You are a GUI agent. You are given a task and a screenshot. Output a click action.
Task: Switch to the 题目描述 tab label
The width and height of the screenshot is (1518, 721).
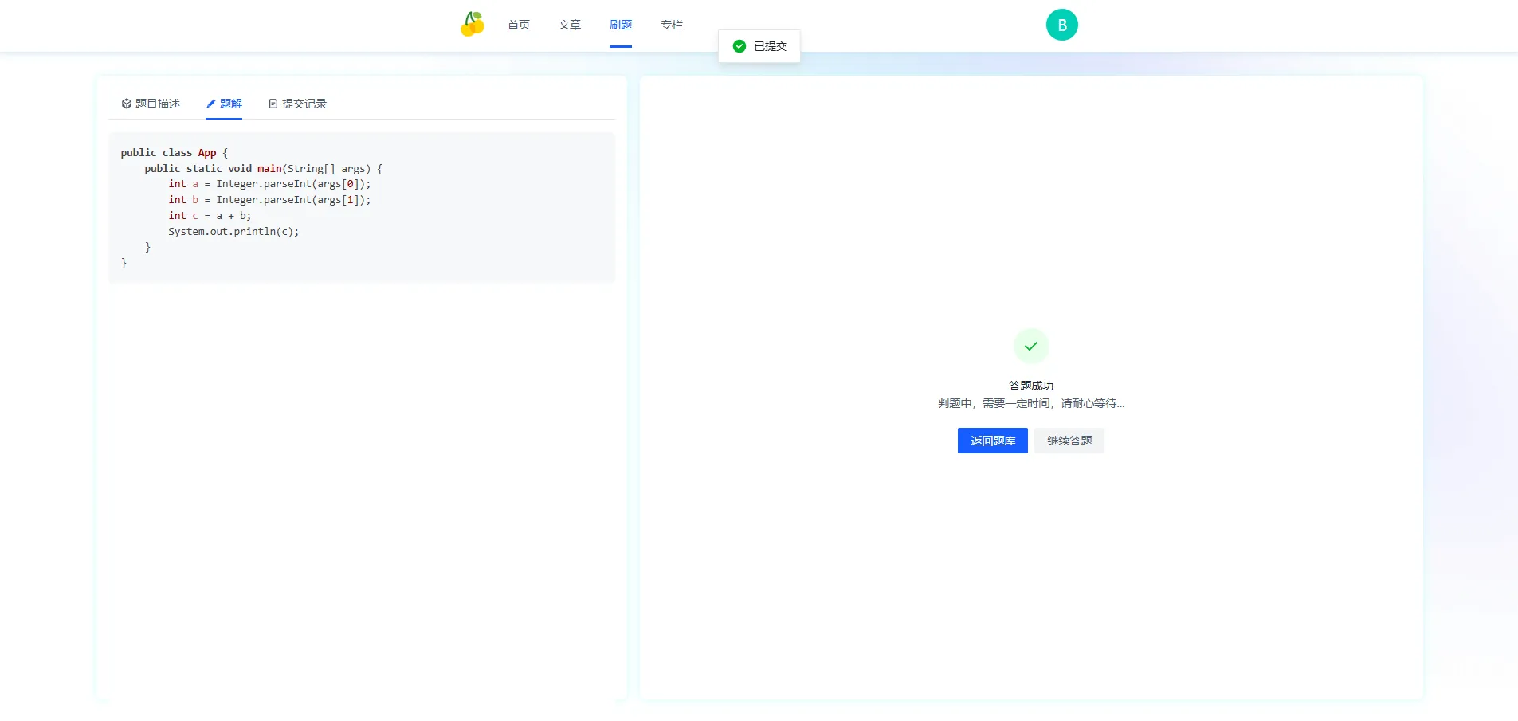pyautogui.click(x=158, y=104)
